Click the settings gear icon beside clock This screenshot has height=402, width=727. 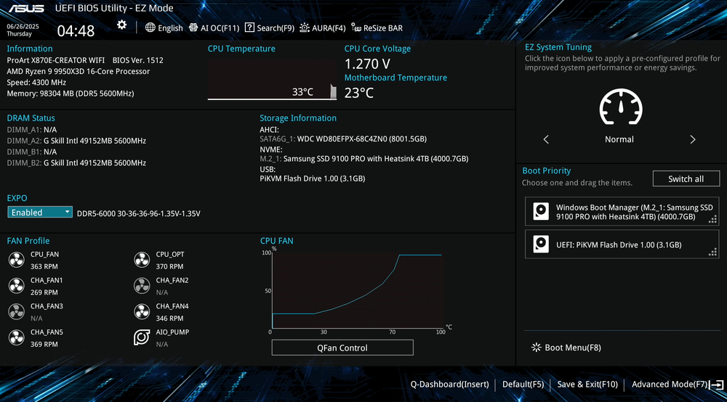[x=122, y=25]
